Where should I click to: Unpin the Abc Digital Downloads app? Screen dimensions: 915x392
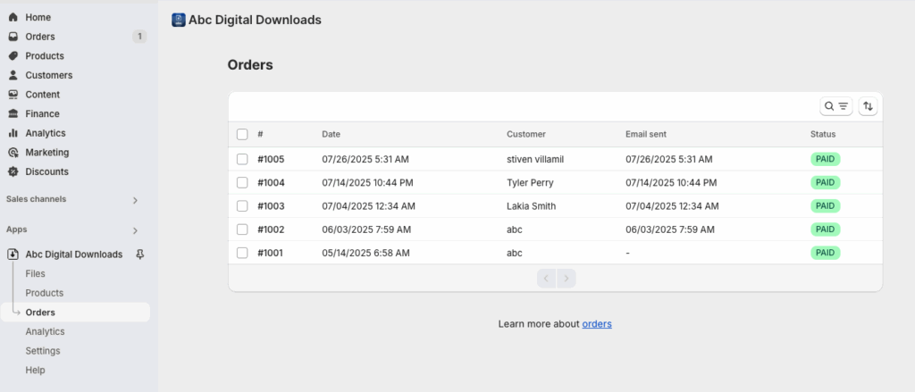click(140, 254)
